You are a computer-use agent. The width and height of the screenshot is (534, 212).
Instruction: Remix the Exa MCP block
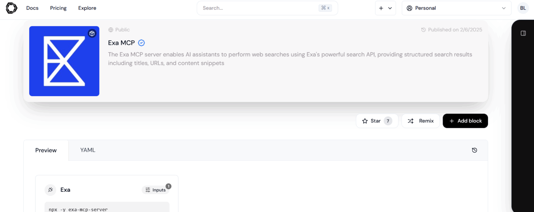(x=421, y=121)
